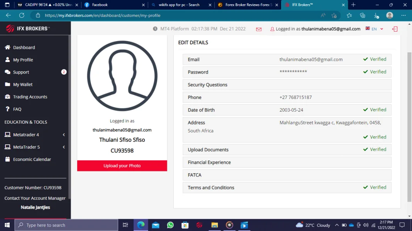Open Economic Calendar in sidebar

tap(32, 159)
